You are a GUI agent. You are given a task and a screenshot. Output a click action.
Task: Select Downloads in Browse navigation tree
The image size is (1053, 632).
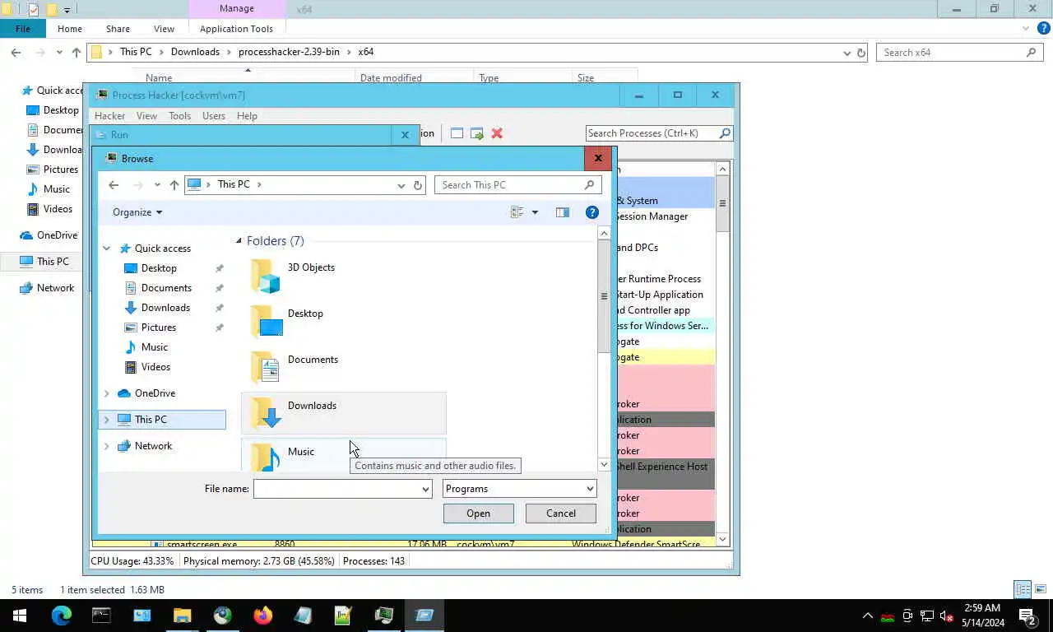(x=165, y=308)
